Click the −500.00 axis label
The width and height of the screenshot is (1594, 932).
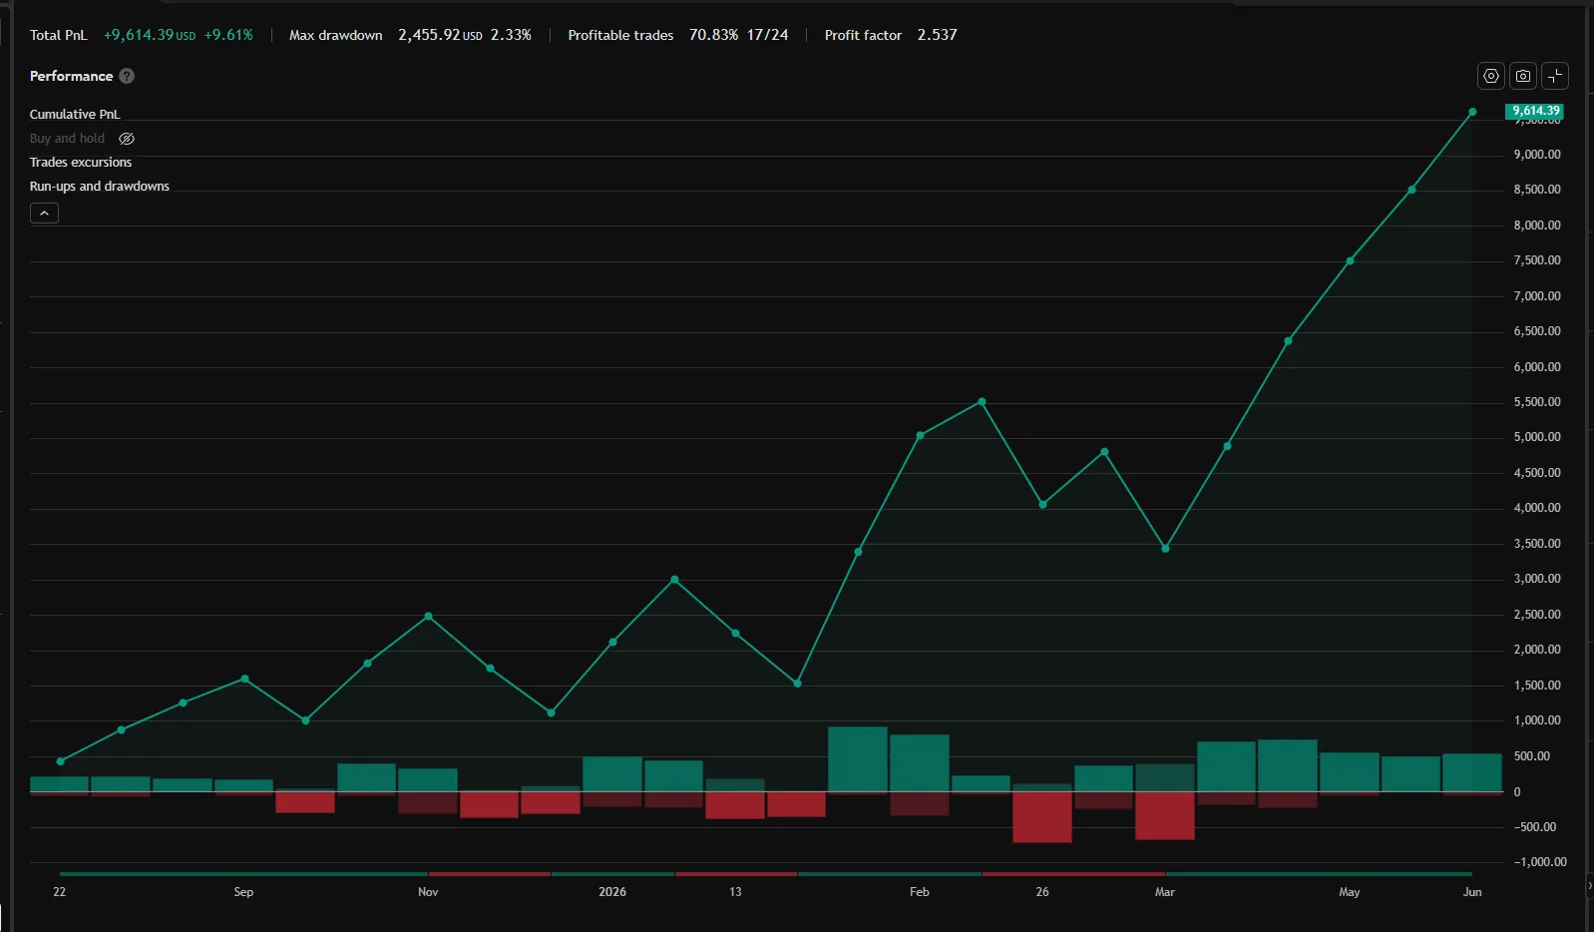point(1535,827)
